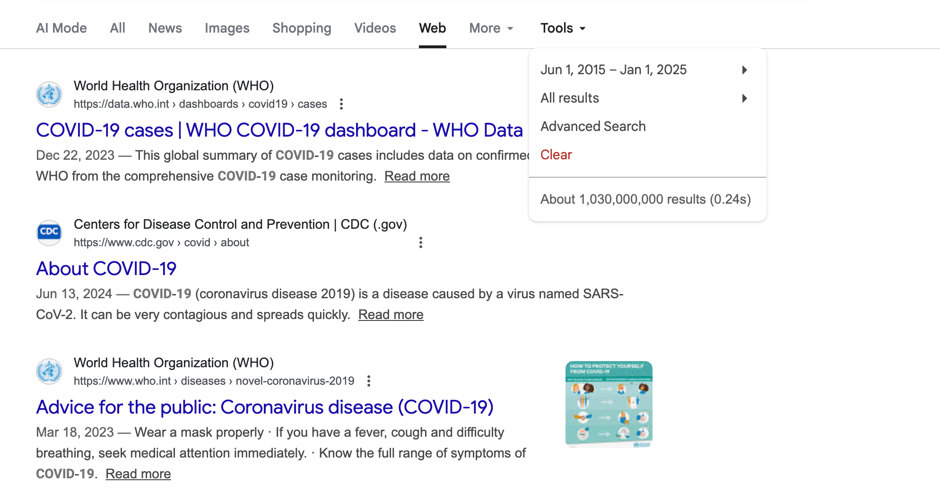Open the Videos search tab
Screen dimensions: 940x501
tap(375, 28)
